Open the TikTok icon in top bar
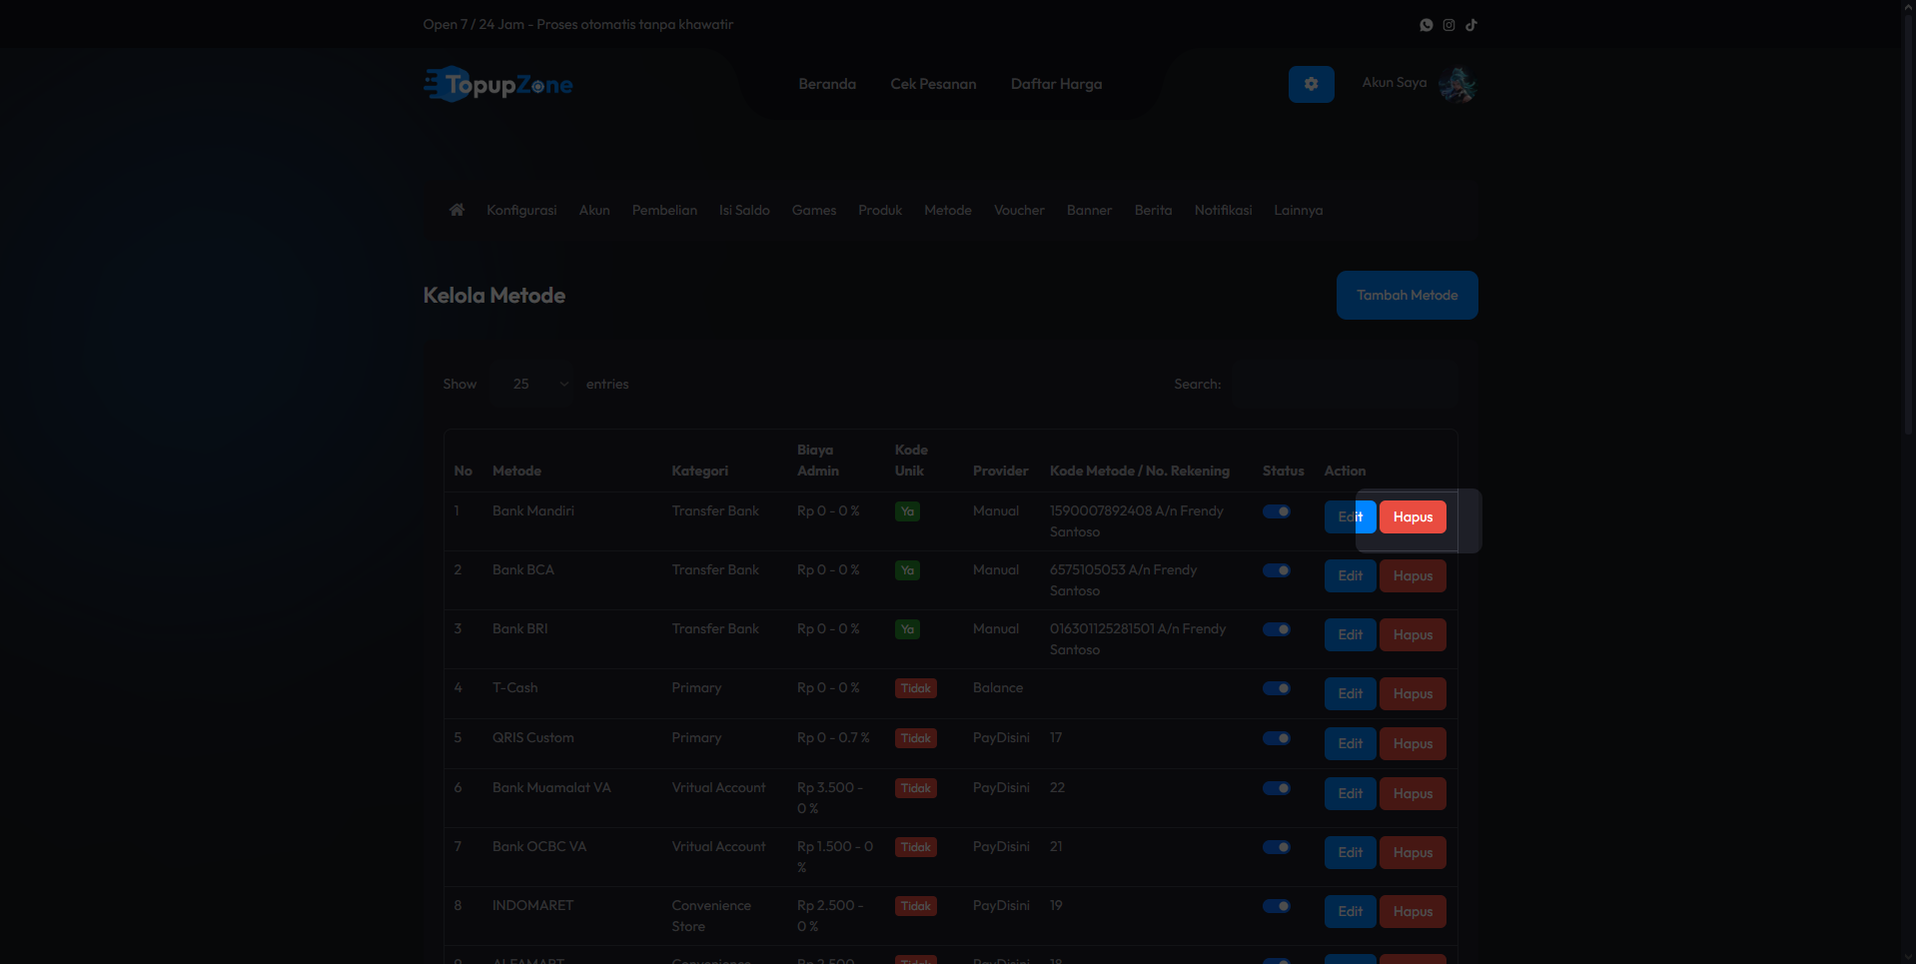Image resolution: width=1916 pixels, height=964 pixels. point(1471,25)
